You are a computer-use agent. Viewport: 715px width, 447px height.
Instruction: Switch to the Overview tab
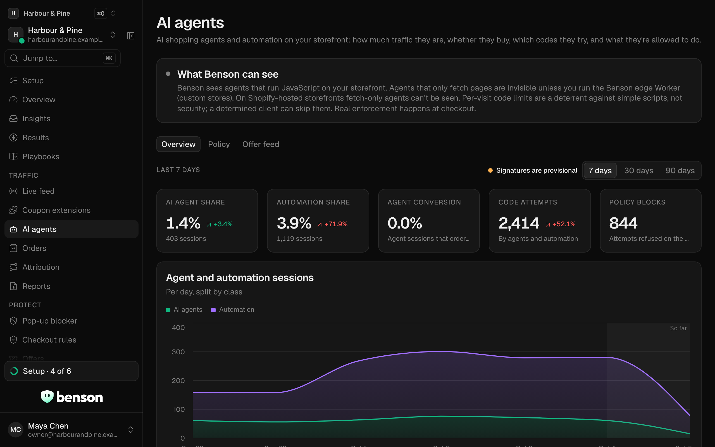point(178,144)
